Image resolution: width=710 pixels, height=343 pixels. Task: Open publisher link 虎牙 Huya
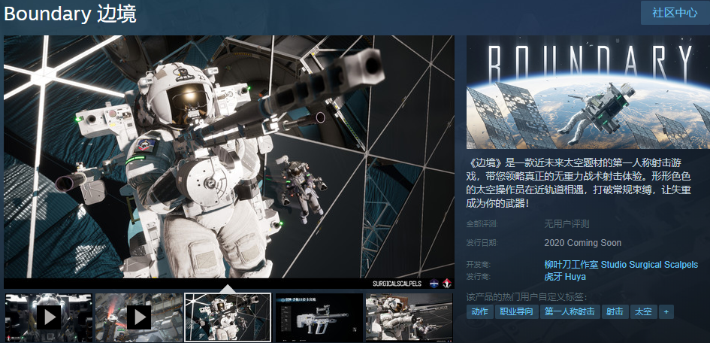coord(565,276)
